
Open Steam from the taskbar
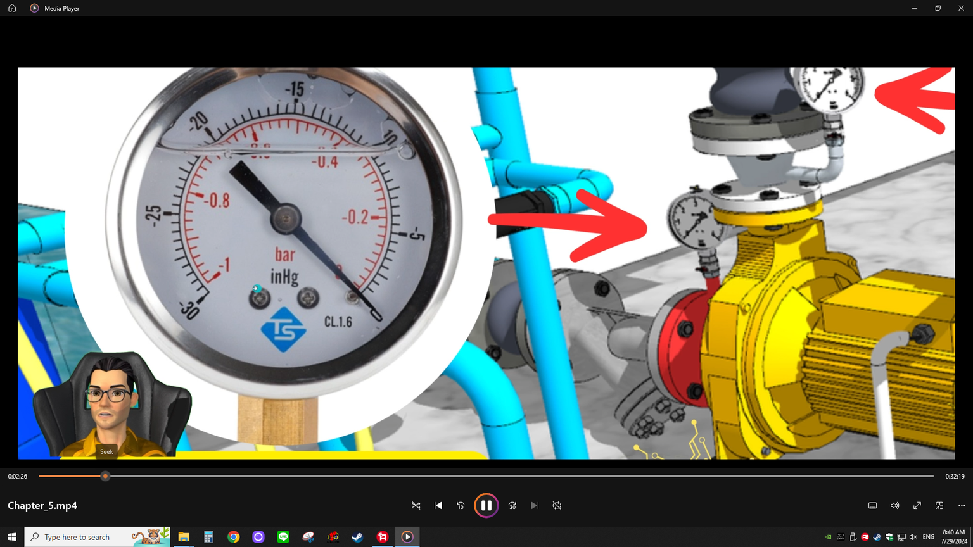(x=357, y=537)
